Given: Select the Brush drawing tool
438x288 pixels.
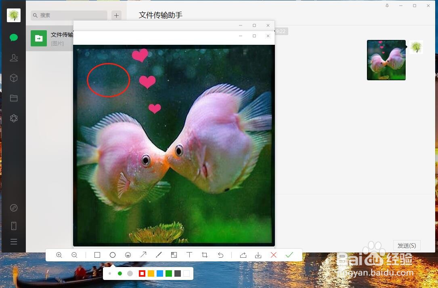Looking at the screenshot, I should pos(159,255).
